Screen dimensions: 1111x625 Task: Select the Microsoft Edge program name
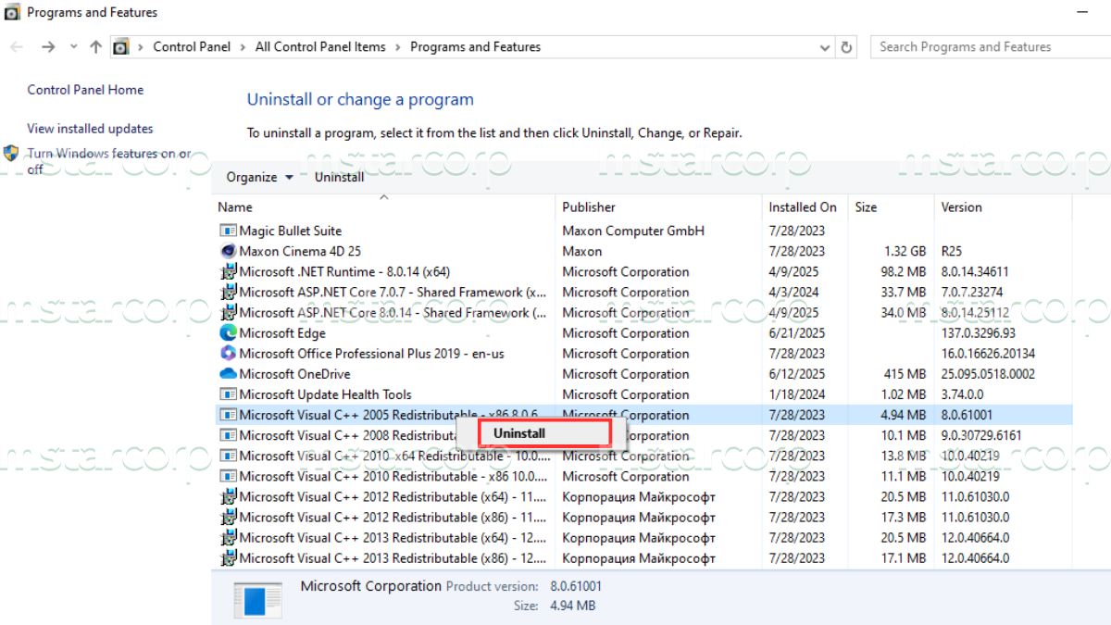(282, 333)
